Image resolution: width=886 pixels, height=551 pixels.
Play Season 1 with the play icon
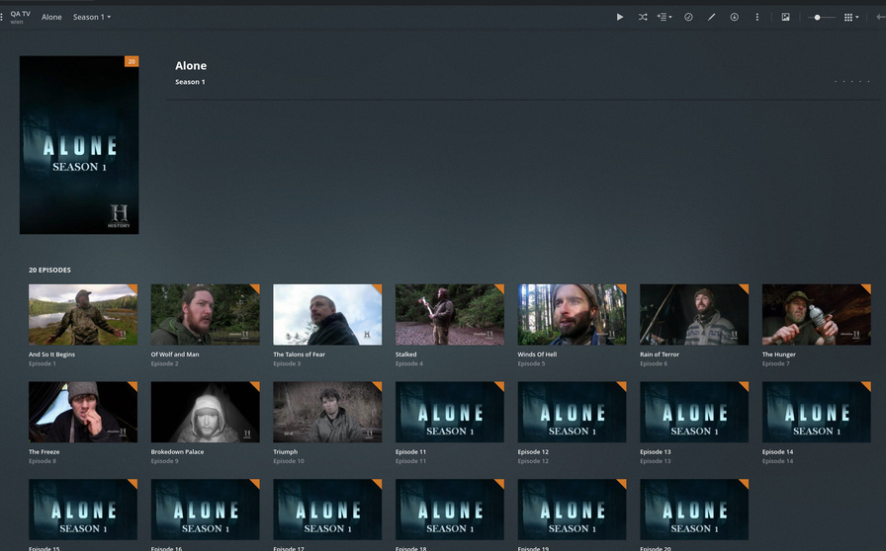[x=620, y=17]
